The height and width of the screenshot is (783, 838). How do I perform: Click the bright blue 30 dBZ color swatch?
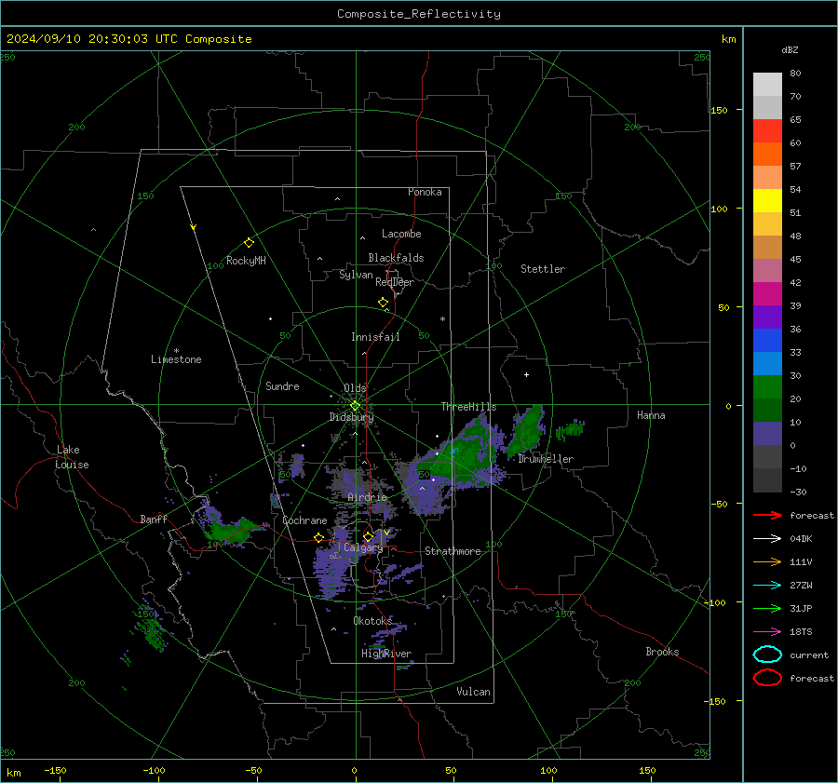767,363
